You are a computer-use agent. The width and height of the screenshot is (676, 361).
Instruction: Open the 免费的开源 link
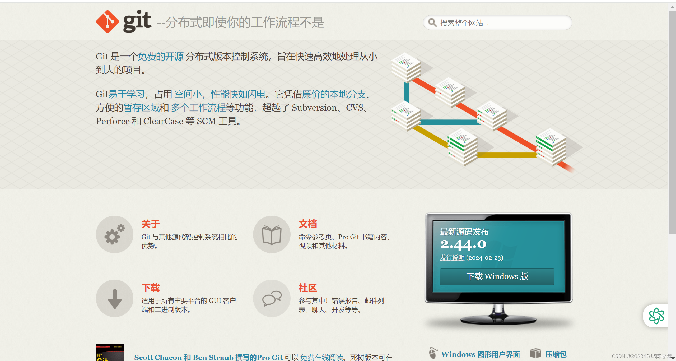pos(161,56)
